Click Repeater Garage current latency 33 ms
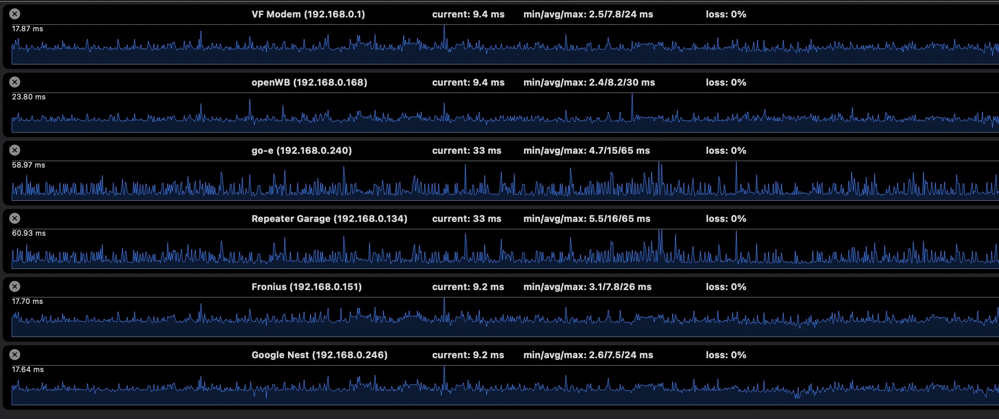 coord(467,219)
